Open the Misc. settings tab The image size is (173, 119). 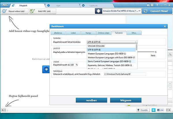(x=134, y=33)
